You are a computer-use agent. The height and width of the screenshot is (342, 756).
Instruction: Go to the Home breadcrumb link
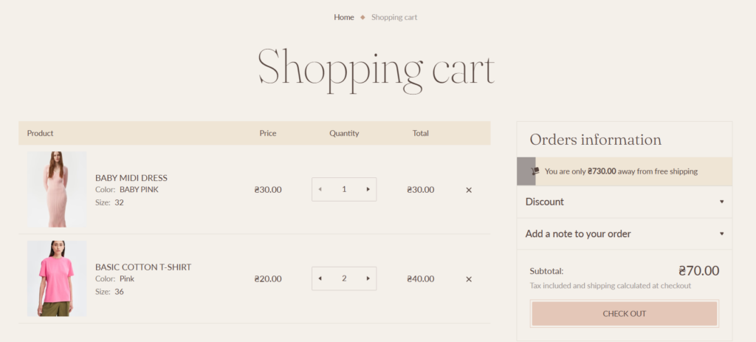click(344, 18)
